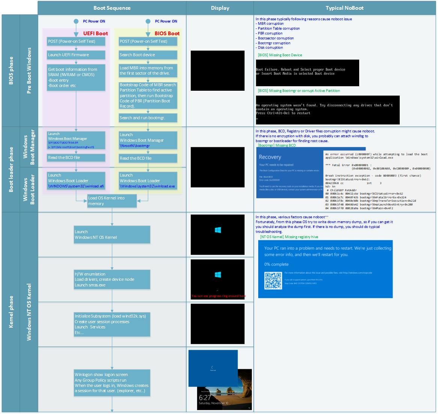Click the Initialize Subsystem box
This screenshot has height=415, width=438.
pyautogui.click(x=112, y=324)
